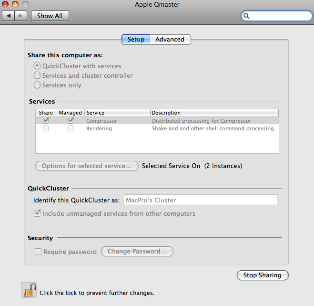Viewport: 314px width, 306px height.
Task: Click the Stop Sharing button
Action: pyautogui.click(x=263, y=275)
